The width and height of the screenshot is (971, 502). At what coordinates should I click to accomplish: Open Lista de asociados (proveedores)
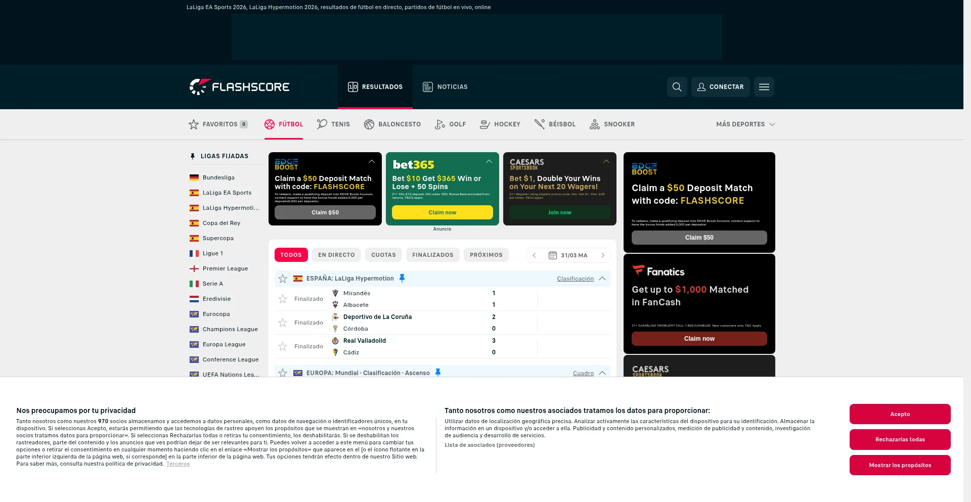pos(490,445)
